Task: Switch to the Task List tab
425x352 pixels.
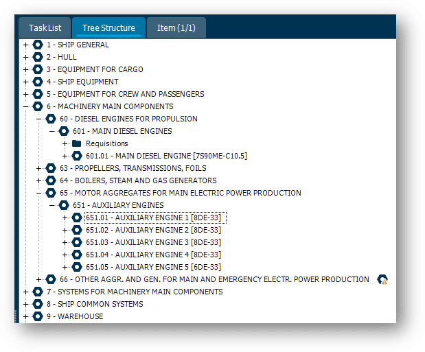Action: pyautogui.click(x=45, y=27)
